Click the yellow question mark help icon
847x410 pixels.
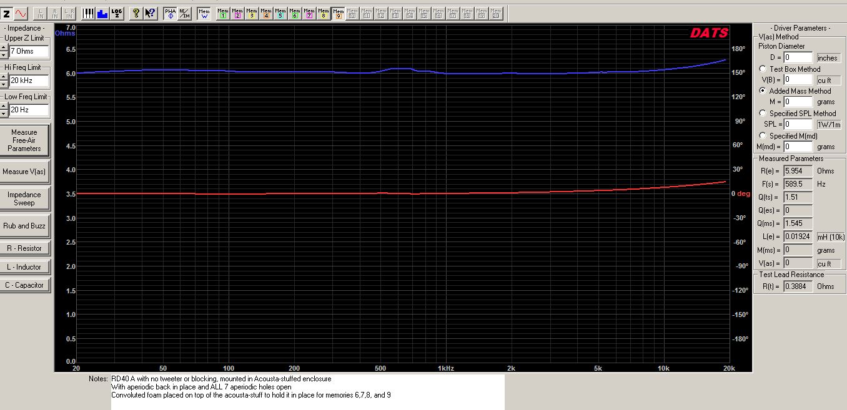click(136, 13)
